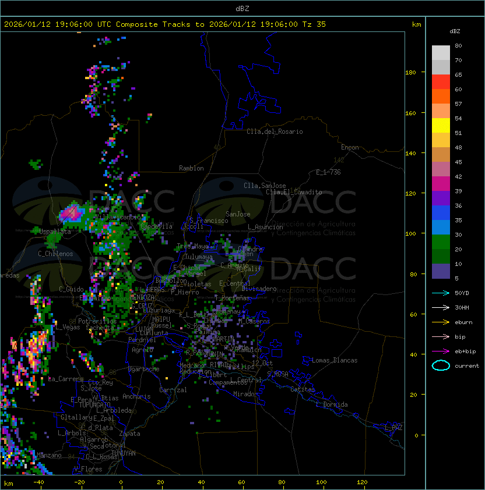Pick the light gray 70-80 dBZ swatch
Viewport: 485px width, 490px height.
[441, 52]
